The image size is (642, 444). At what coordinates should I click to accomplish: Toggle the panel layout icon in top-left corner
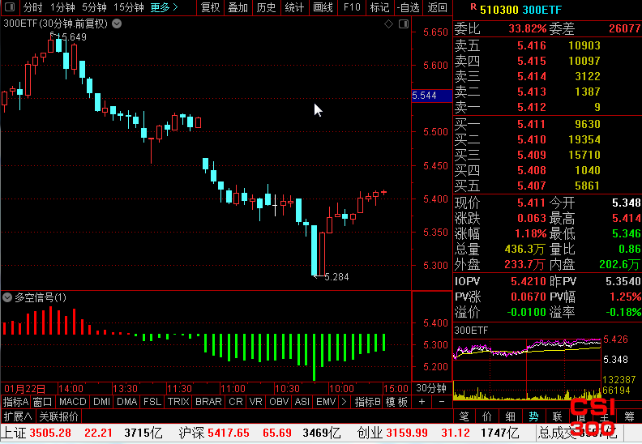click(10, 7)
